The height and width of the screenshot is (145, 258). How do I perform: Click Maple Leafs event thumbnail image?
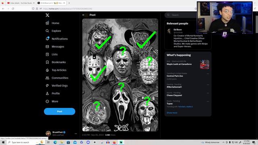coord(204,64)
